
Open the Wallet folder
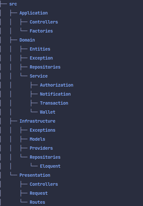(48, 112)
